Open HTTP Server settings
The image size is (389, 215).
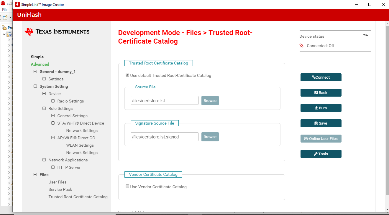[69, 167]
